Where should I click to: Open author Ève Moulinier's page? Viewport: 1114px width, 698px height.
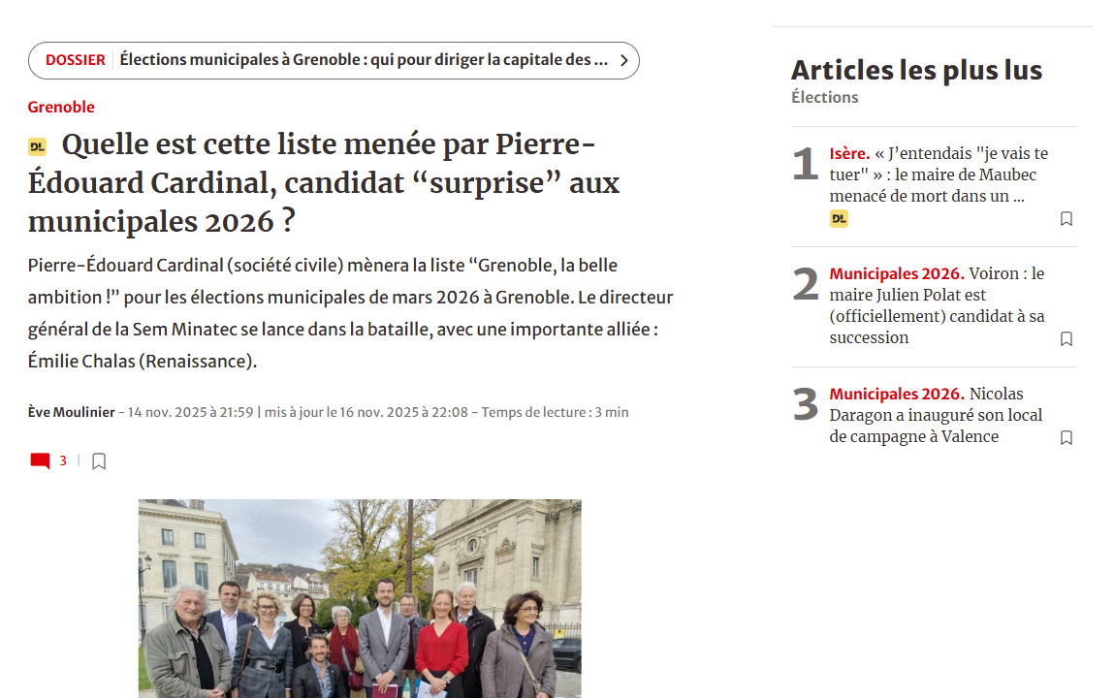71,412
